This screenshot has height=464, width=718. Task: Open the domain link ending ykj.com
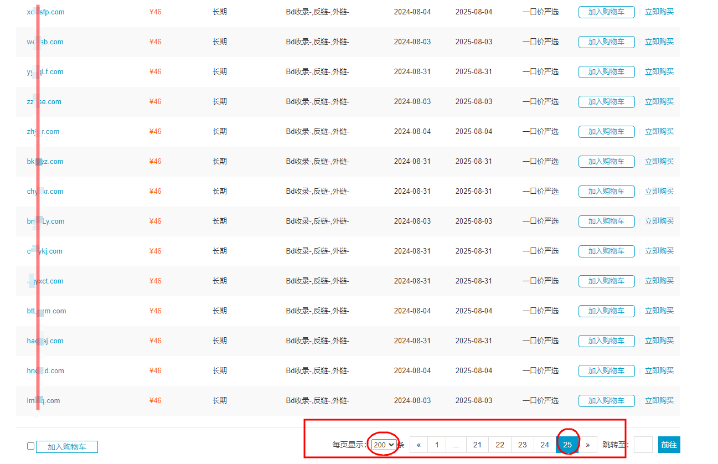click(44, 251)
